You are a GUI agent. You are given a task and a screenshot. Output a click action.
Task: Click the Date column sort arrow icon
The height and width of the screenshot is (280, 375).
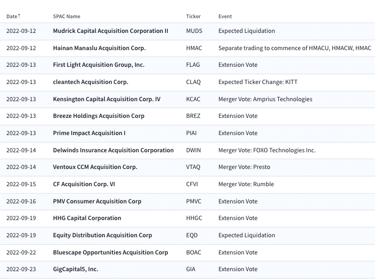19,16
